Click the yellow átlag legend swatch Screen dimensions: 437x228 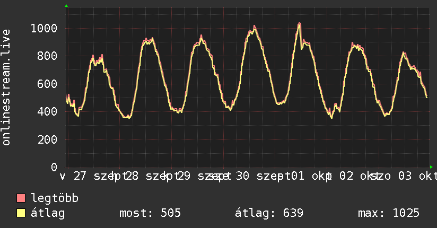point(21,213)
